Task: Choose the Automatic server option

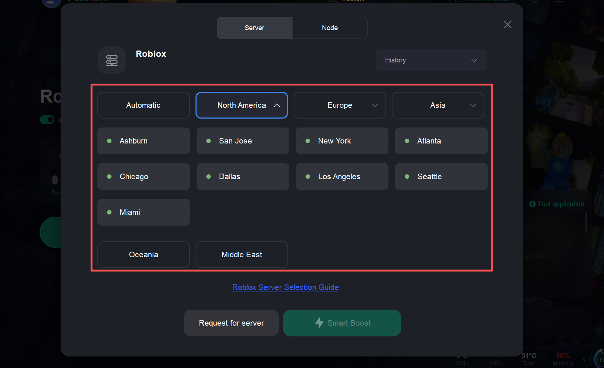Action: click(x=143, y=105)
